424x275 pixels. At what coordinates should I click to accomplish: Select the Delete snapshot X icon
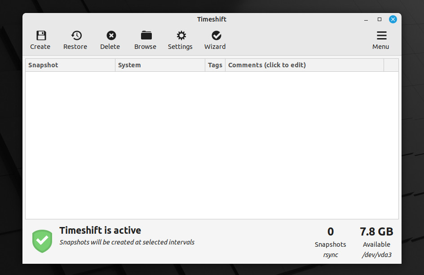pyautogui.click(x=111, y=35)
